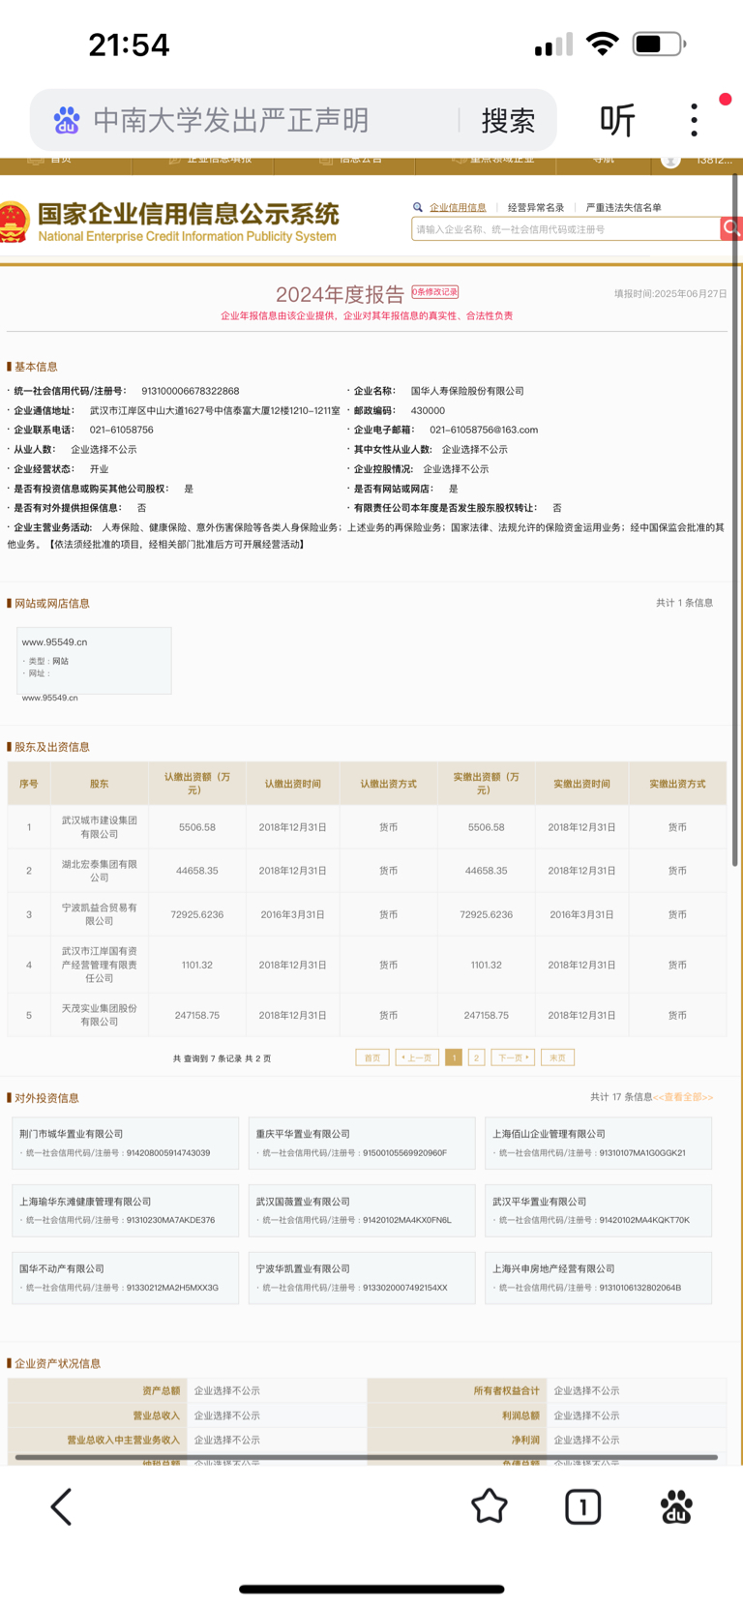Tap shareholder 武汉市江岸国有资产经营管理有限责任公司
This screenshot has height=1608, width=743.
point(99,965)
